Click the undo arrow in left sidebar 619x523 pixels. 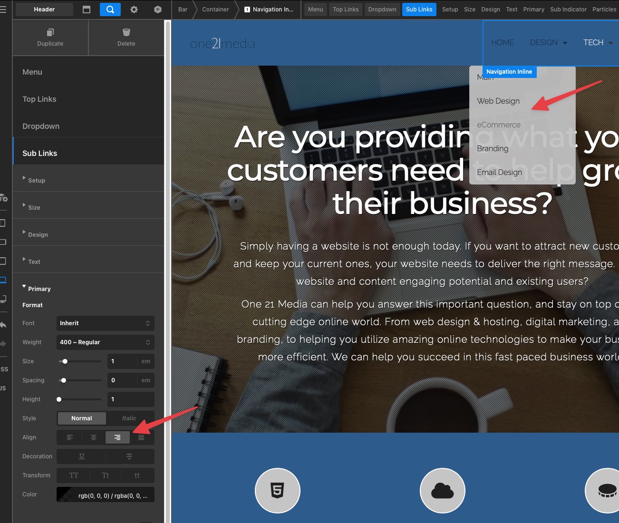(x=3, y=325)
